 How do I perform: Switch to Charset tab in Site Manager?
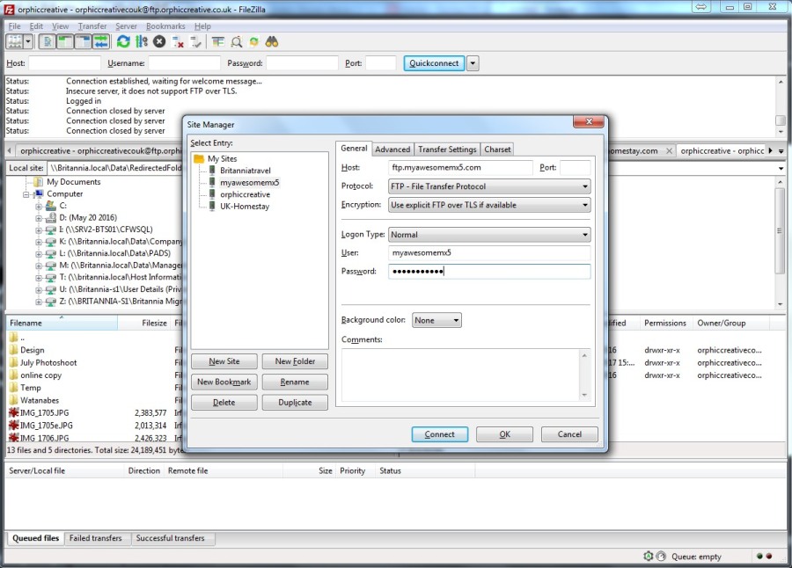(497, 149)
